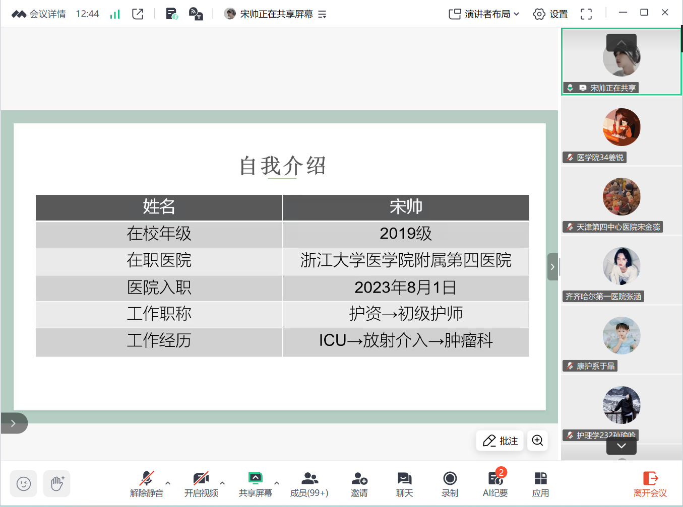Open the 录制 record control
Viewport: 683px width, 507px height.
(x=450, y=484)
